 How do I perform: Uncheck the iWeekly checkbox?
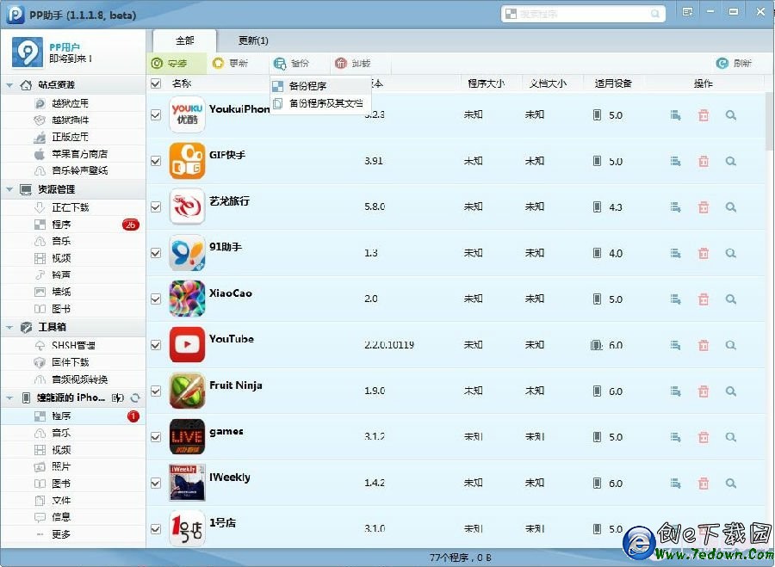pos(156,483)
